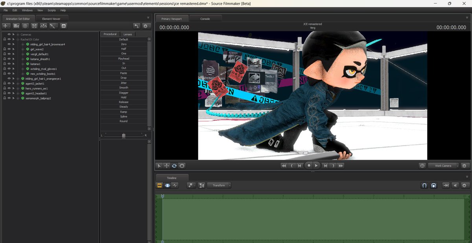Screen dimensions: 472x243
Task: Toggle visibility eye for girl_wave2
Action: (9, 49)
